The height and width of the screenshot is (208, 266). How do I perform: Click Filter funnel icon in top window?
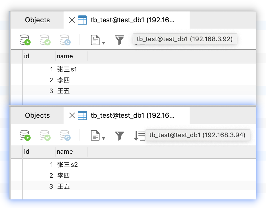coord(120,40)
